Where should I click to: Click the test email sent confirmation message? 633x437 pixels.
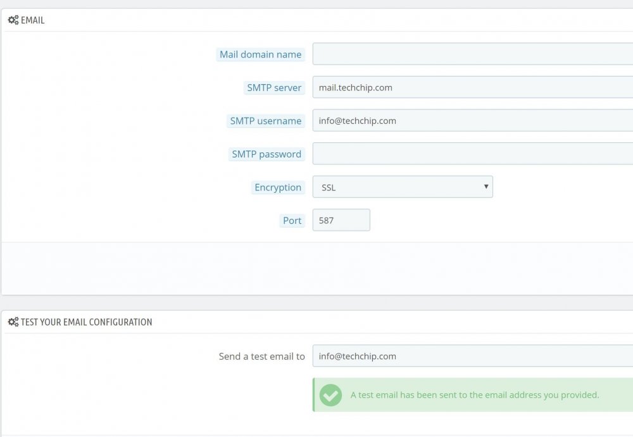pos(474,395)
